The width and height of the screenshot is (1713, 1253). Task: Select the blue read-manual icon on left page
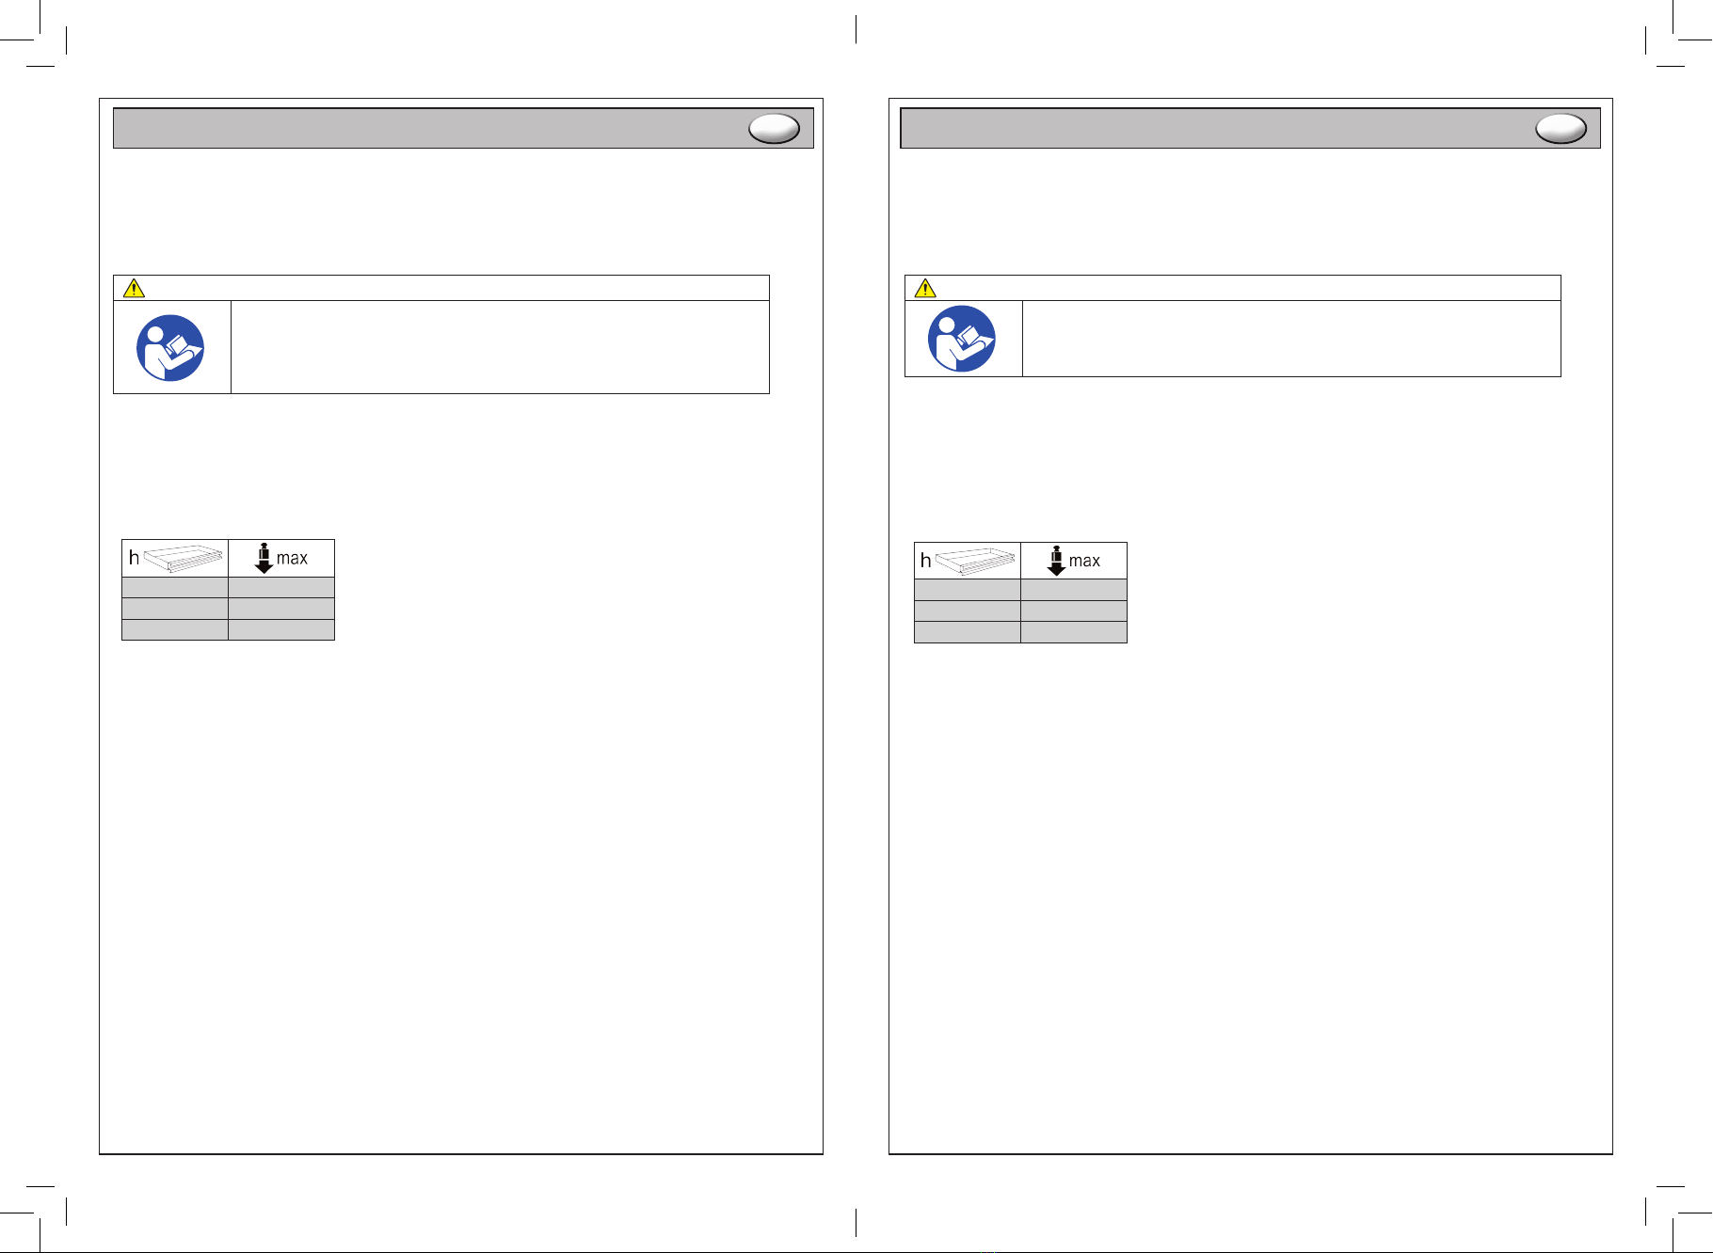coord(170,347)
